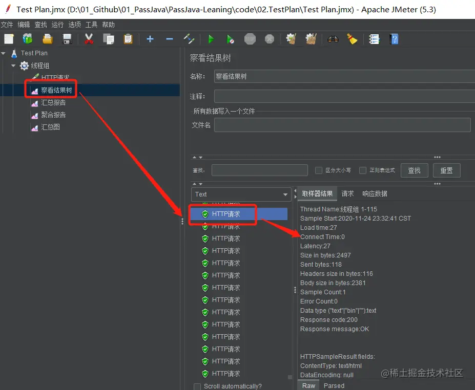The image size is (475, 390).
Task: Click the Response code:200 line
Action: [x=328, y=320]
